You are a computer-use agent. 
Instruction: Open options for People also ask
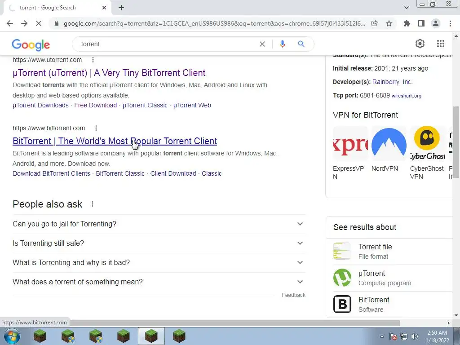tap(93, 204)
